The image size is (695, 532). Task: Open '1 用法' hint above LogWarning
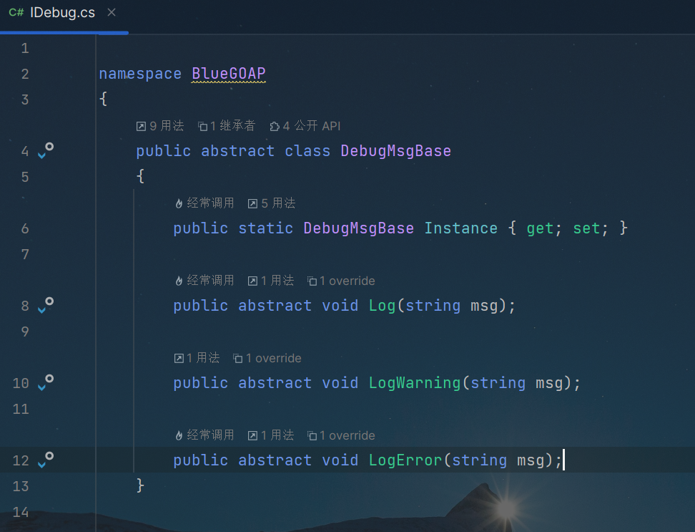(197, 357)
